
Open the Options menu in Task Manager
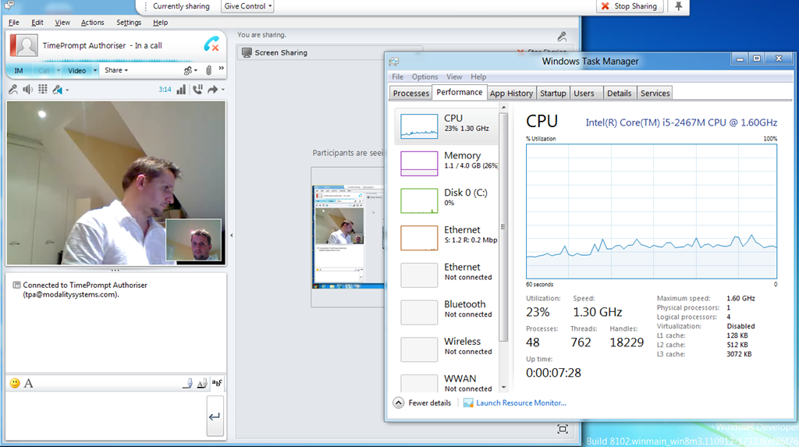(x=424, y=77)
